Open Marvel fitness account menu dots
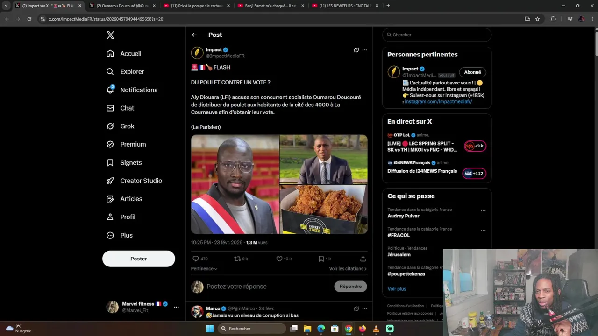 pos(176,307)
